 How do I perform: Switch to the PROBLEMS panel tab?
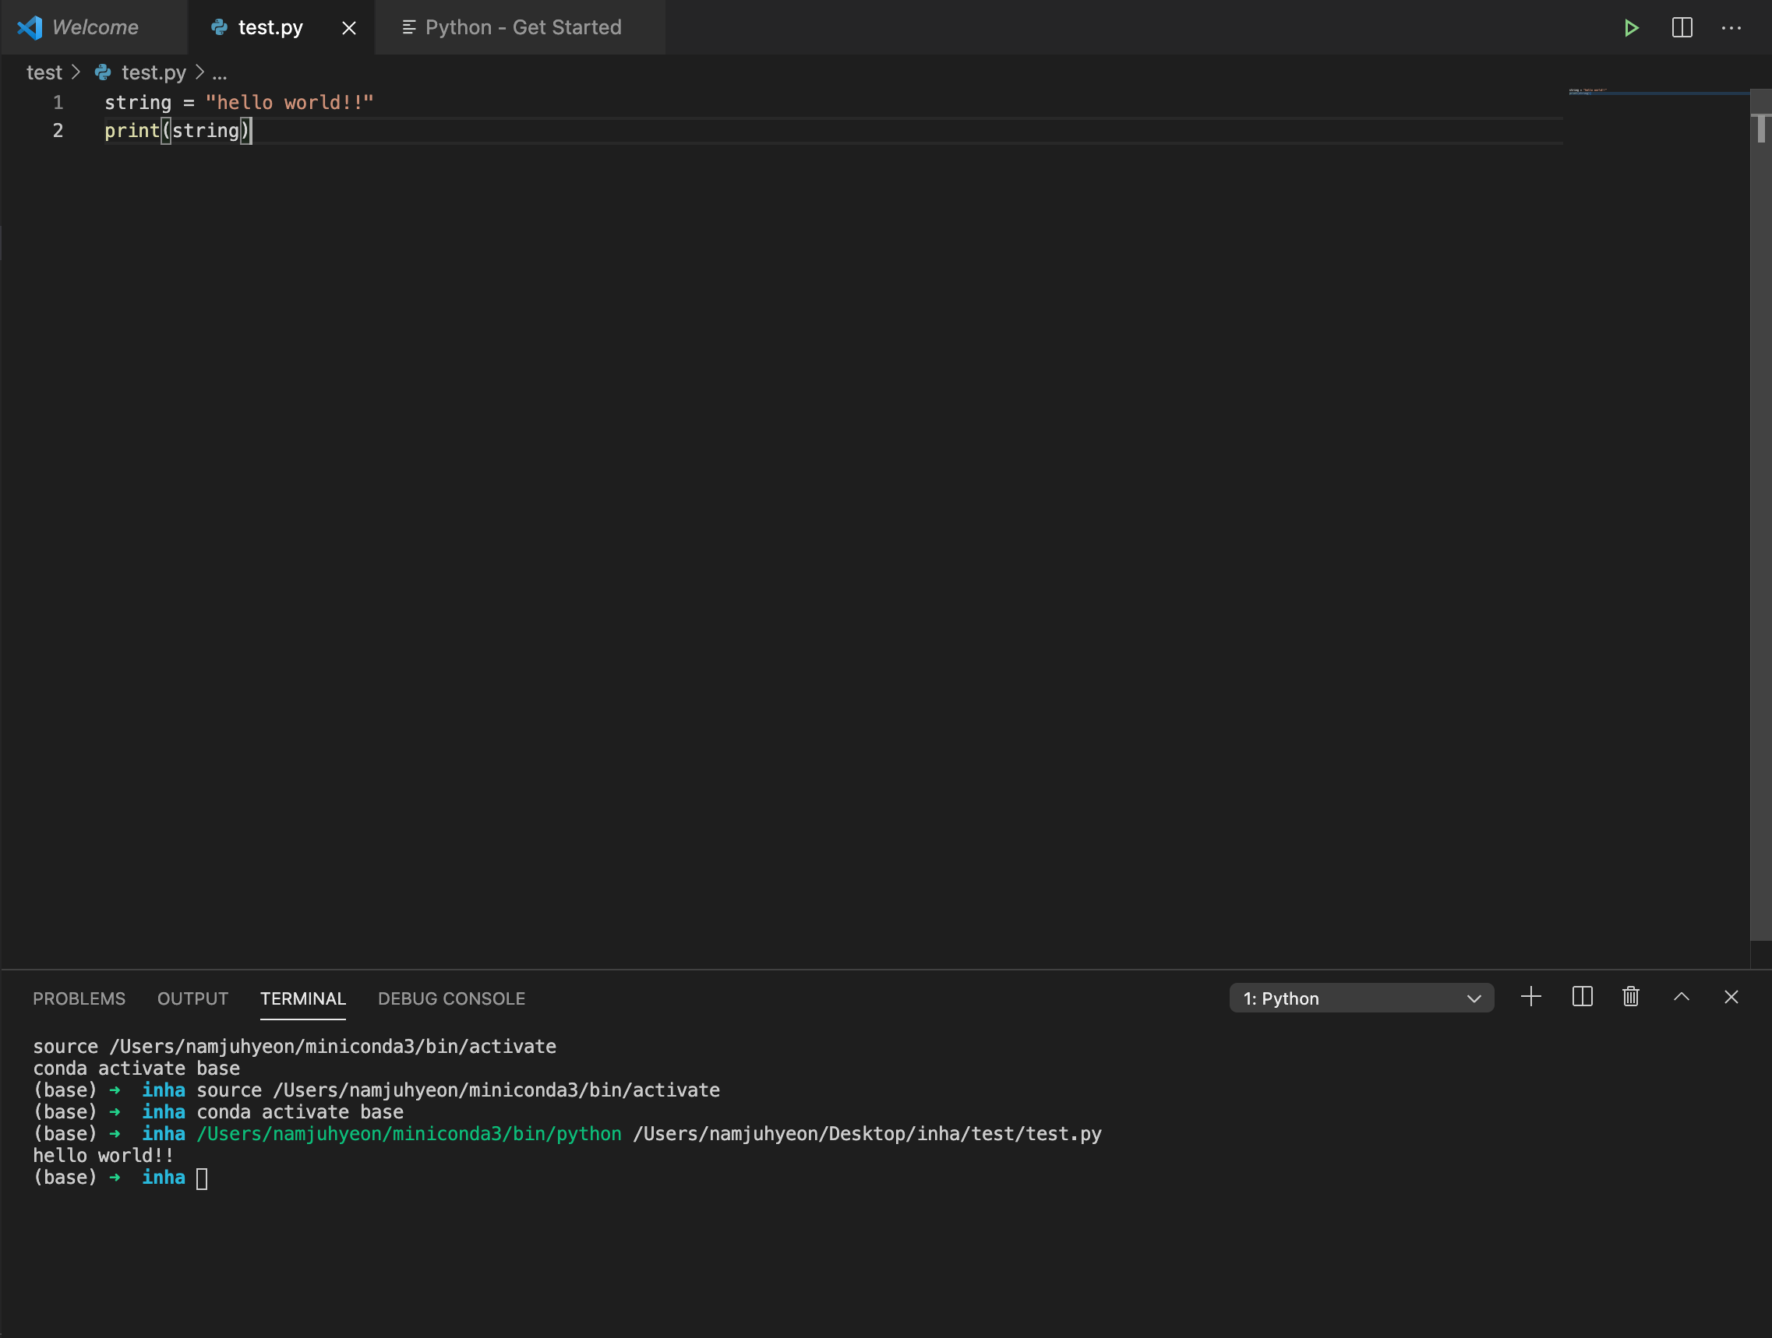click(x=79, y=998)
